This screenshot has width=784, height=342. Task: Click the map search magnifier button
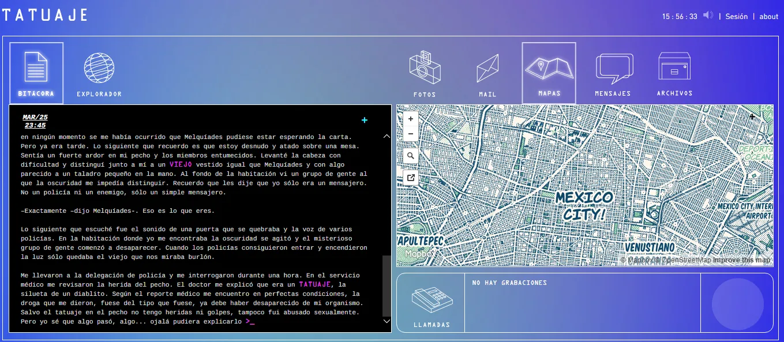click(x=411, y=156)
